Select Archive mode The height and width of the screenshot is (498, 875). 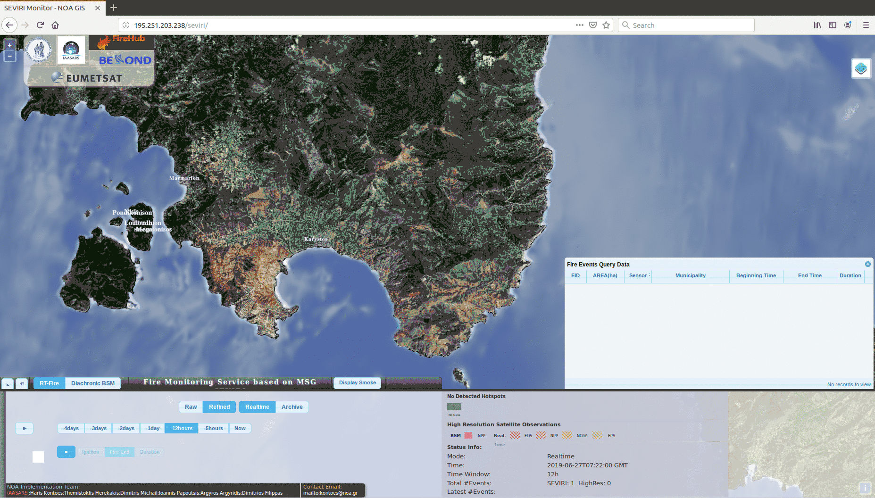292,407
